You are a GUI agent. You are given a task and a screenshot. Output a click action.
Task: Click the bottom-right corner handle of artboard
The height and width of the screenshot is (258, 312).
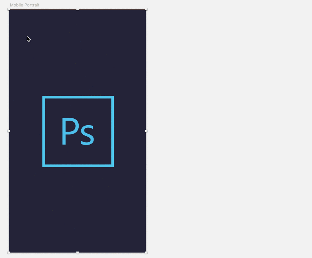coord(146,253)
